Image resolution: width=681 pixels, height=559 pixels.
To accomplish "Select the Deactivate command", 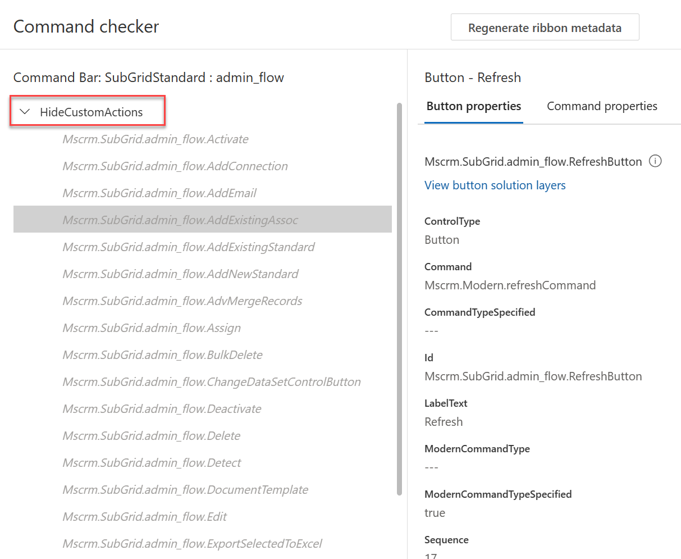I will pyautogui.click(x=162, y=408).
